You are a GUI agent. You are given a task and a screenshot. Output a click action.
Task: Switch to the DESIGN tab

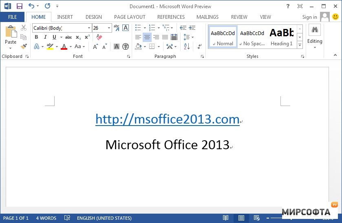click(94, 17)
